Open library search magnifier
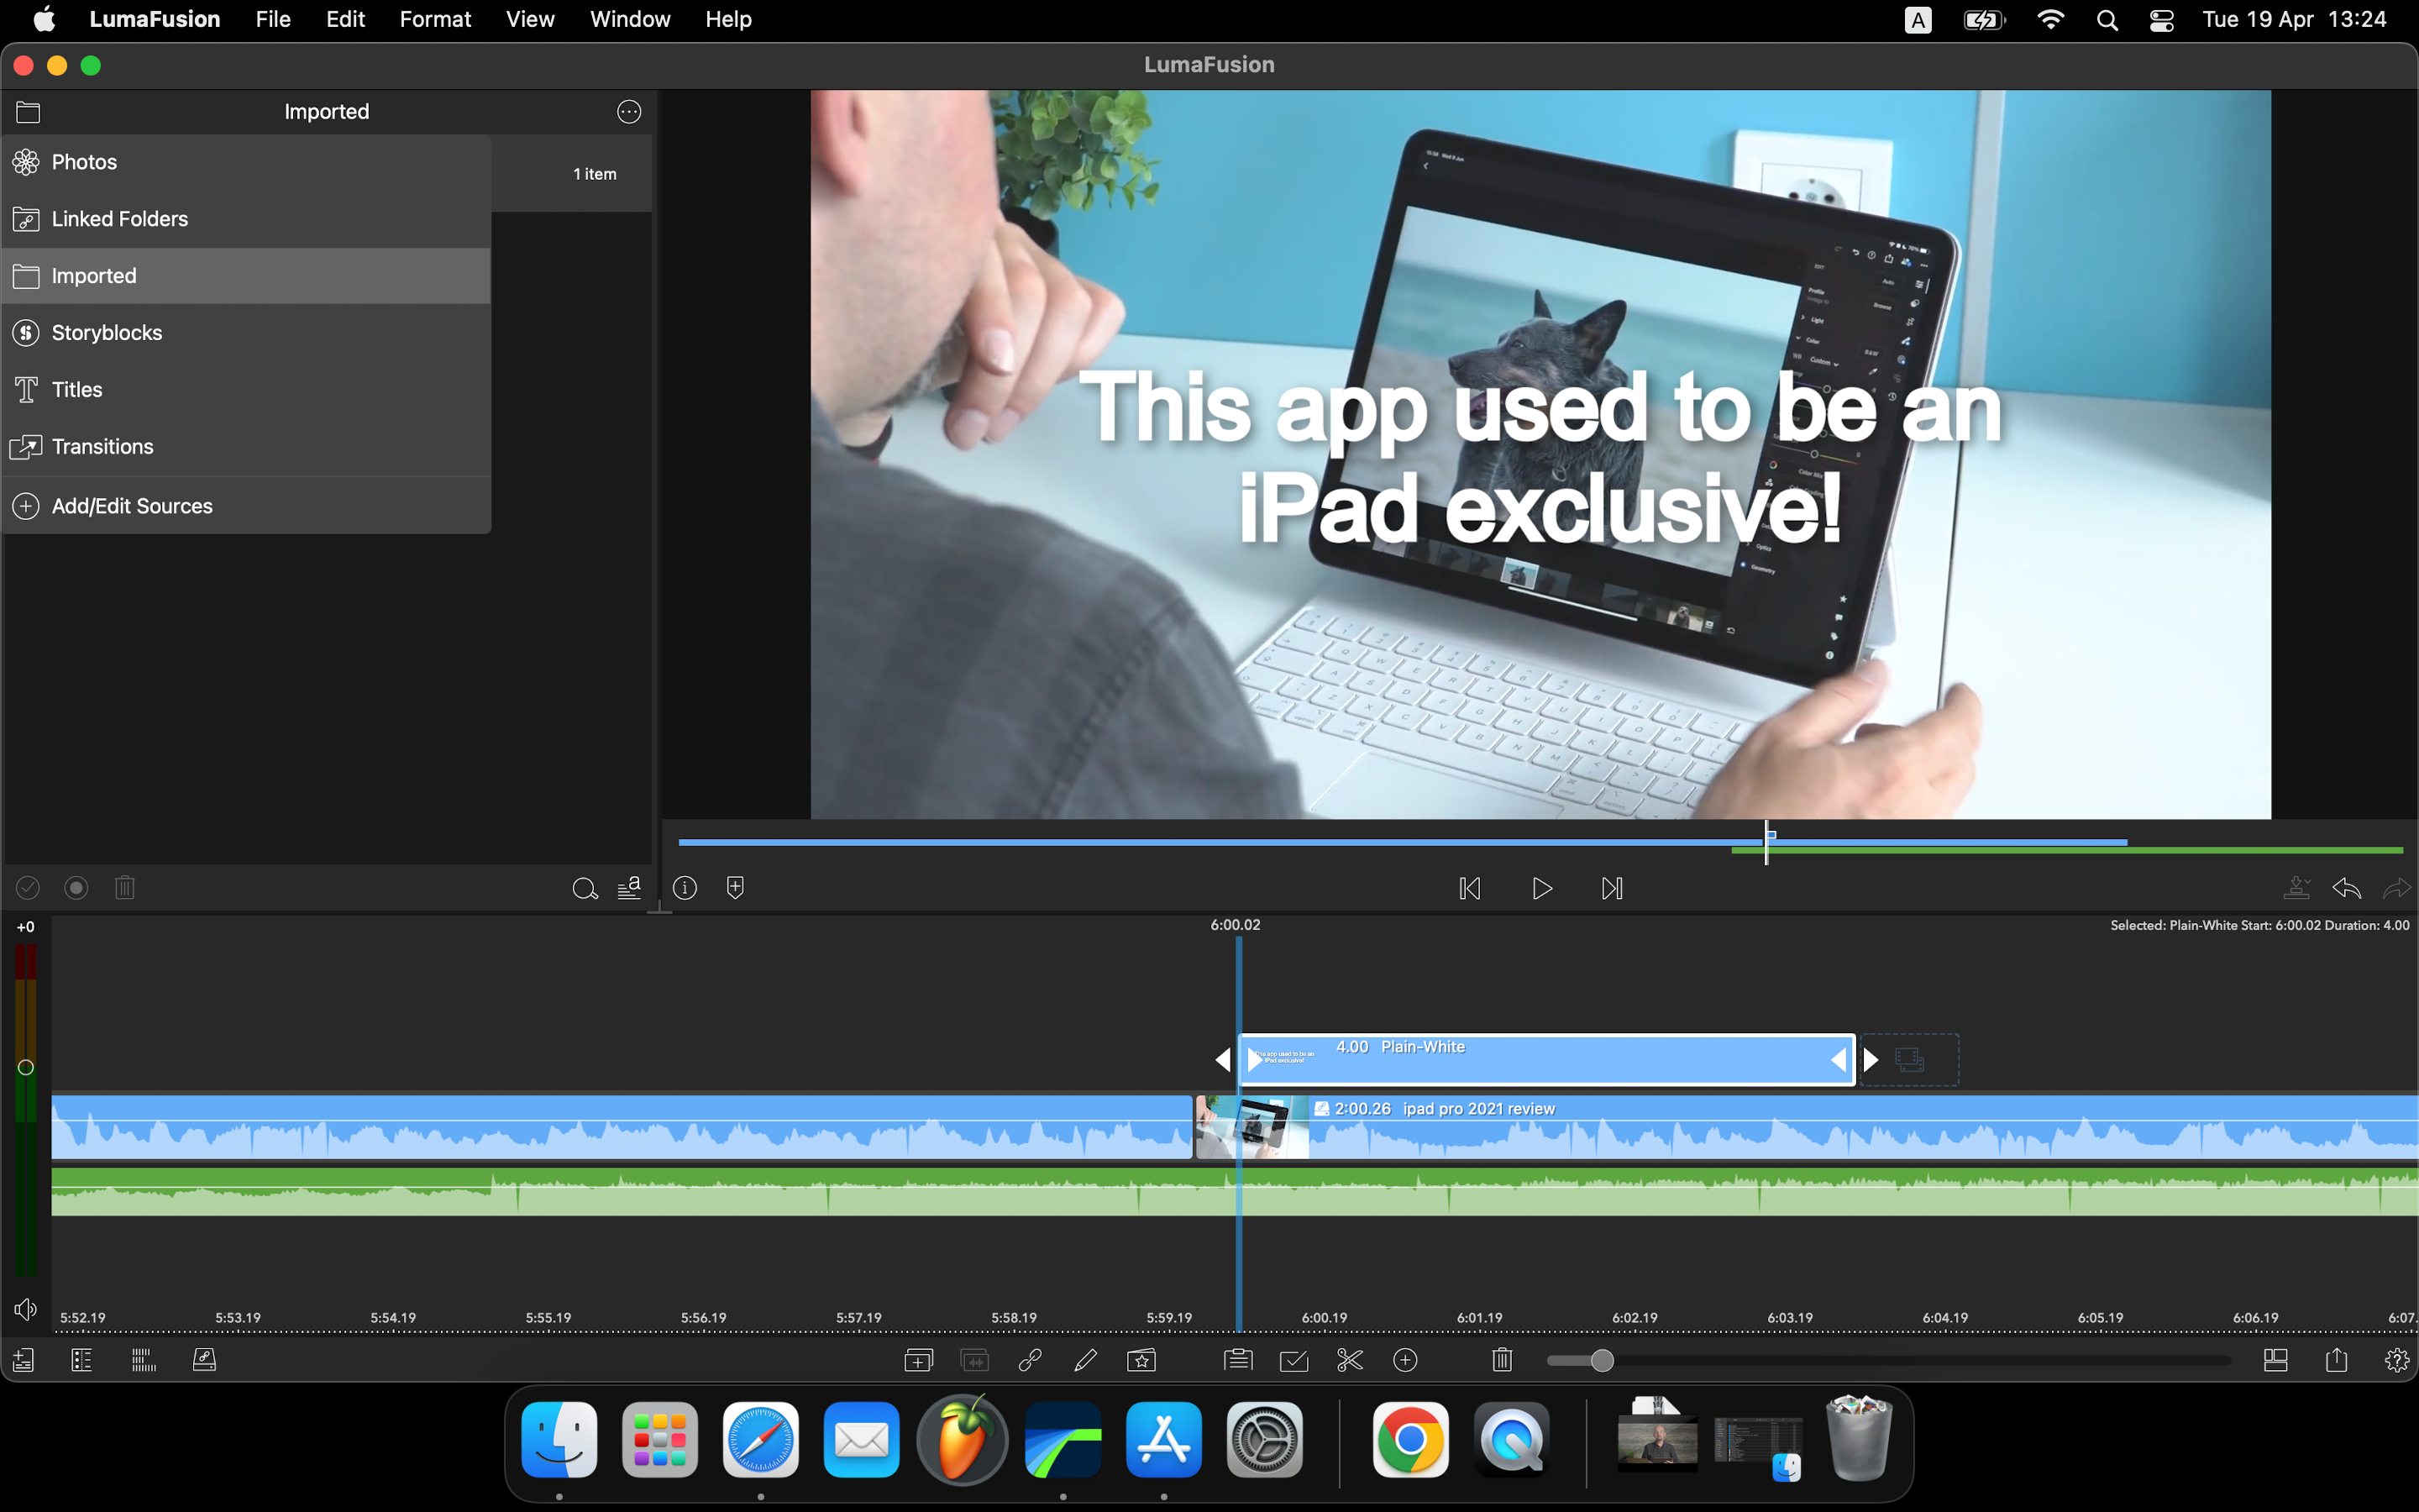 [x=585, y=888]
